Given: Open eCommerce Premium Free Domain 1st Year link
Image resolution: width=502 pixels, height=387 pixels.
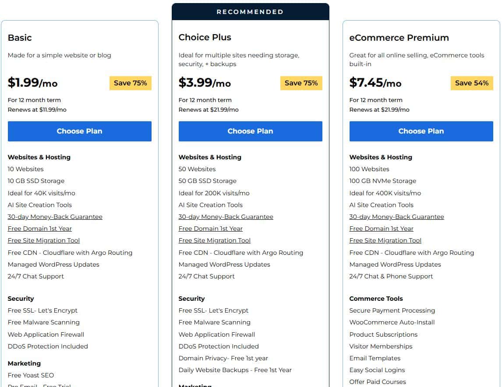Looking at the screenshot, I should 381,229.
